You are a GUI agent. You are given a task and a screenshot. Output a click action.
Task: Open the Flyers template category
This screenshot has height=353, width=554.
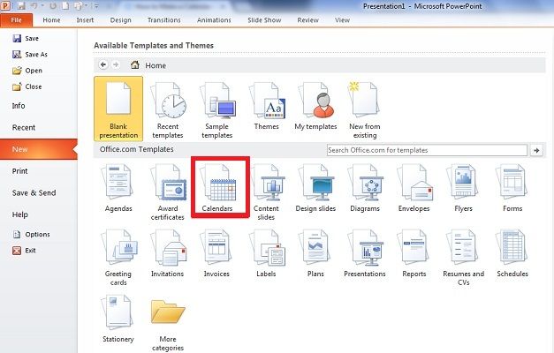[463, 189]
